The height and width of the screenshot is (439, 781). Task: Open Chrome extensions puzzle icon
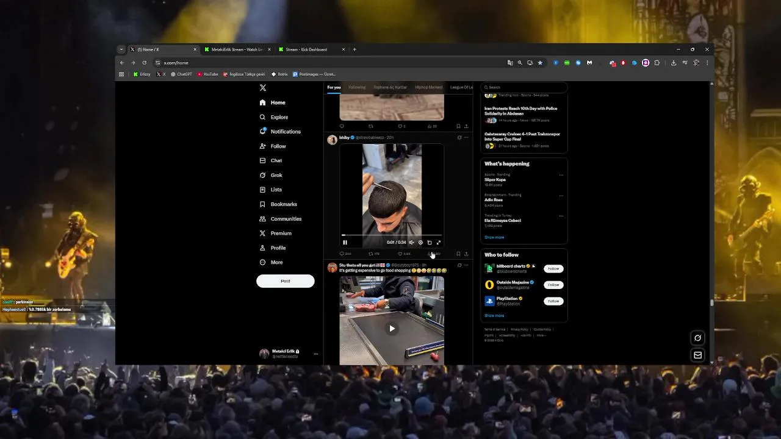(657, 63)
